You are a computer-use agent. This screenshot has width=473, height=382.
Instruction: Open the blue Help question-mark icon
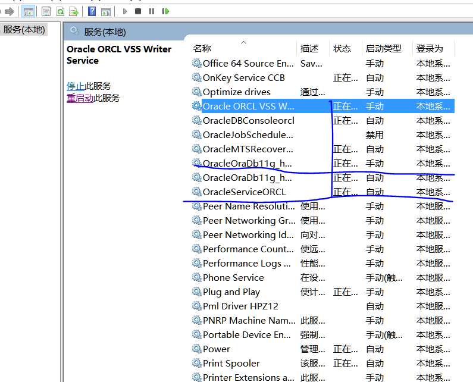coord(92,11)
